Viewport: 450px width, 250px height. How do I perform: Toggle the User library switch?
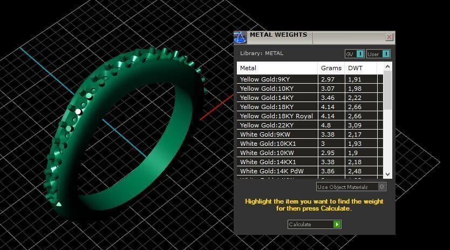coord(378,54)
